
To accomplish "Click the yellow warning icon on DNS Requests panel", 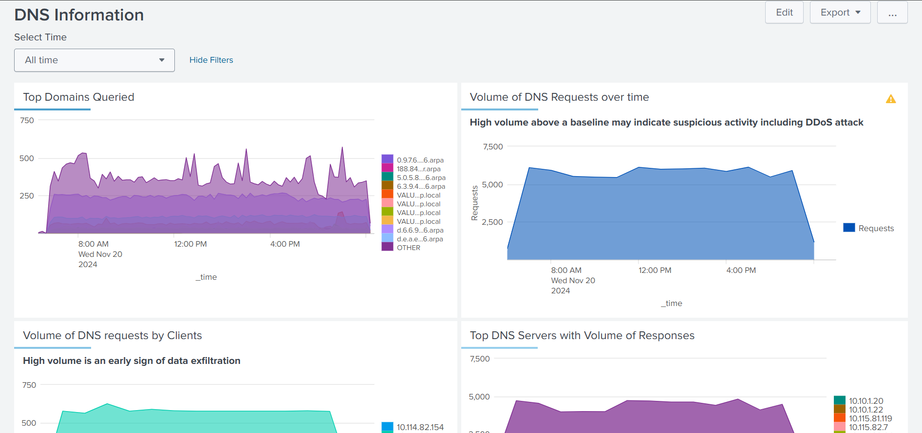I will tap(891, 99).
